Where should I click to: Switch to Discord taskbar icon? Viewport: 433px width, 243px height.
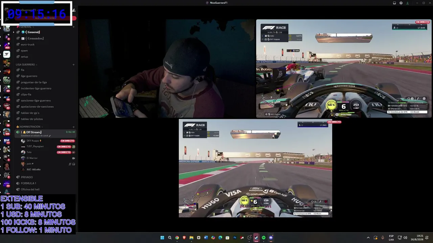point(271,238)
